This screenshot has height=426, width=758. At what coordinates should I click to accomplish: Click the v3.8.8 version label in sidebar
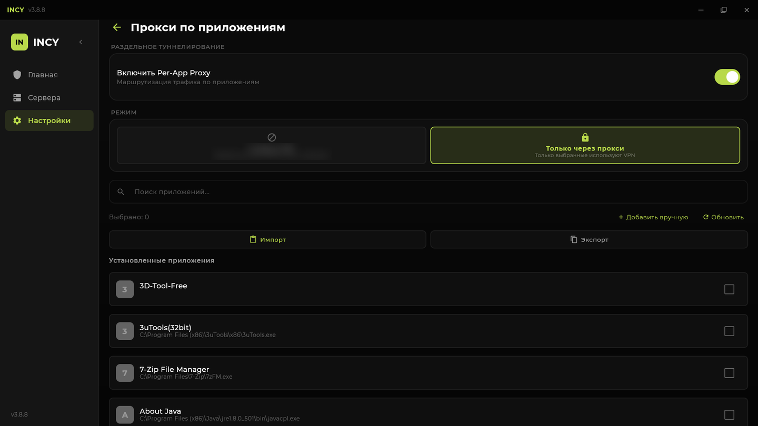tap(19, 414)
